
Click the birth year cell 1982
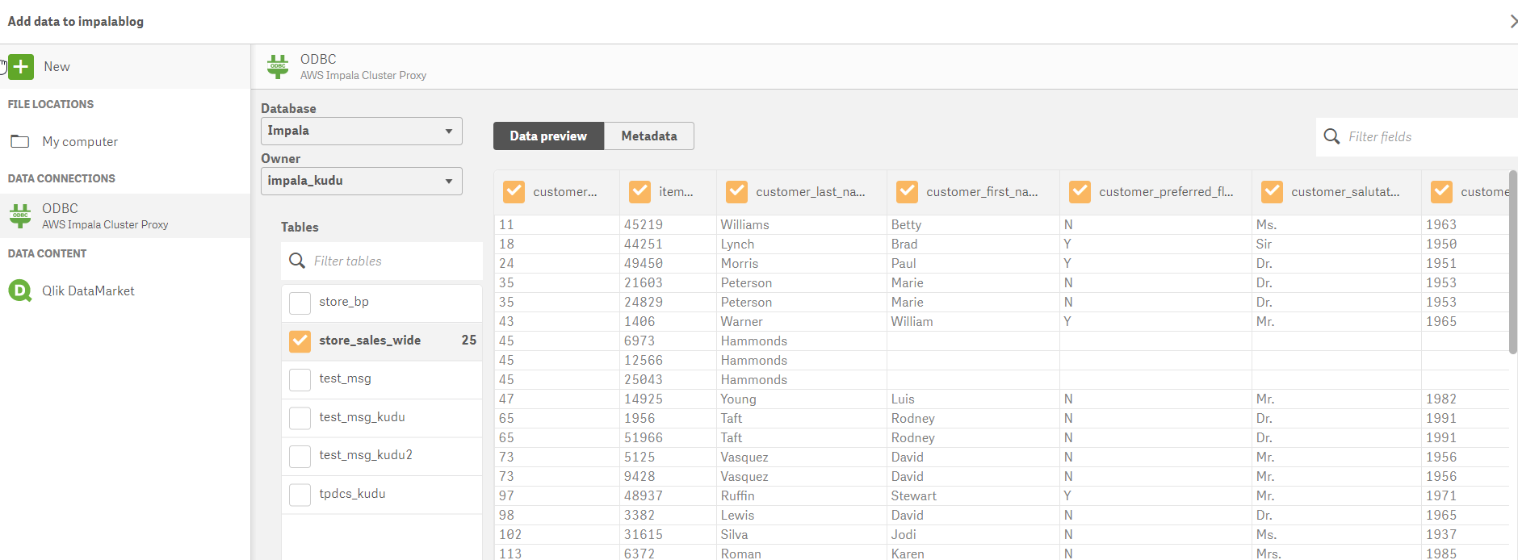pyautogui.click(x=1441, y=399)
